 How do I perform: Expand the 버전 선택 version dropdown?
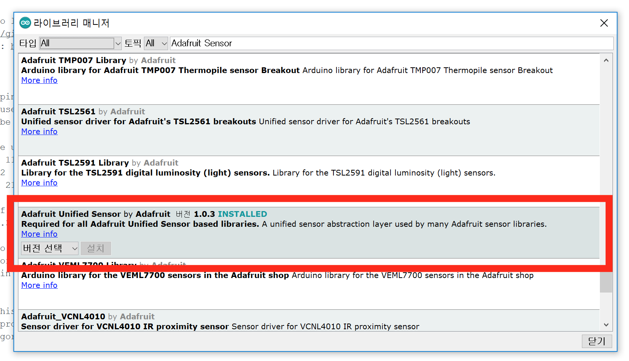click(x=50, y=249)
